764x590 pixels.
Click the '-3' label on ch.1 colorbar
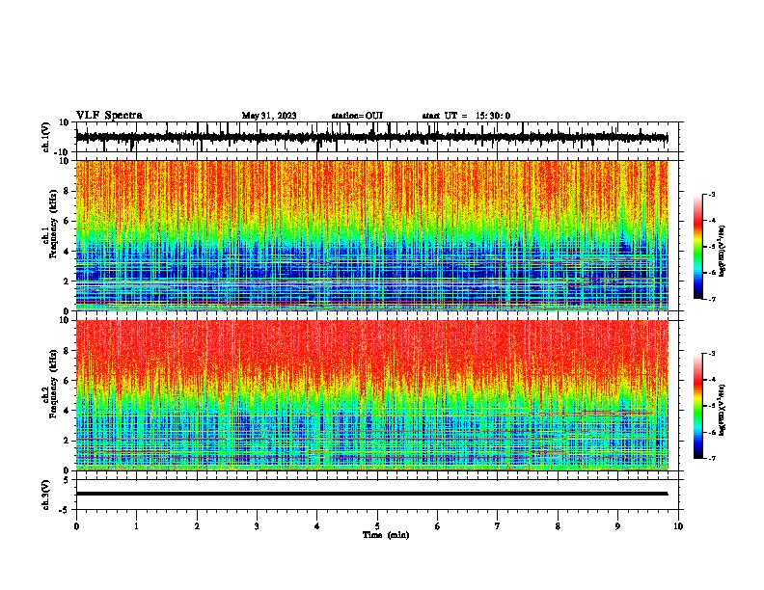(712, 194)
